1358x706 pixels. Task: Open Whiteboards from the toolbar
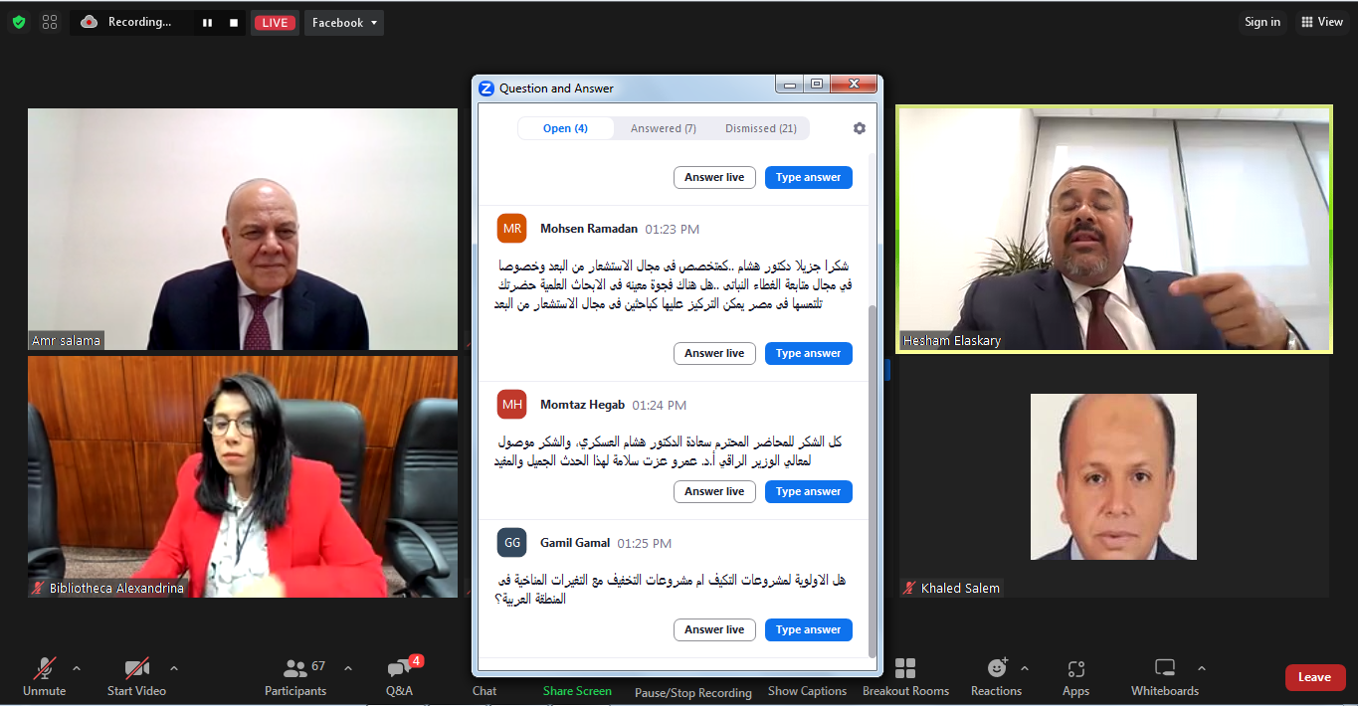(1164, 676)
